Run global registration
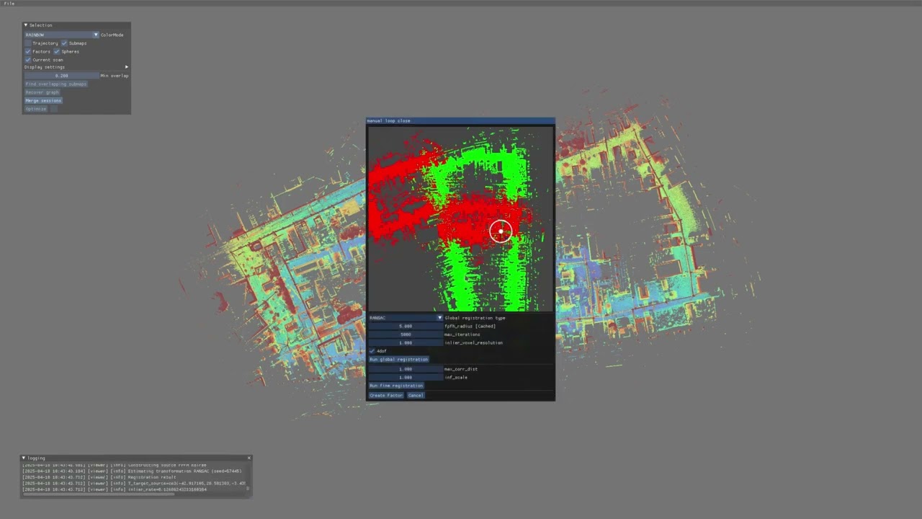The height and width of the screenshot is (519, 922). (398, 360)
